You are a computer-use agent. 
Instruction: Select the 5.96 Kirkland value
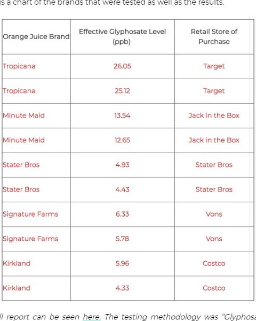pos(122,263)
